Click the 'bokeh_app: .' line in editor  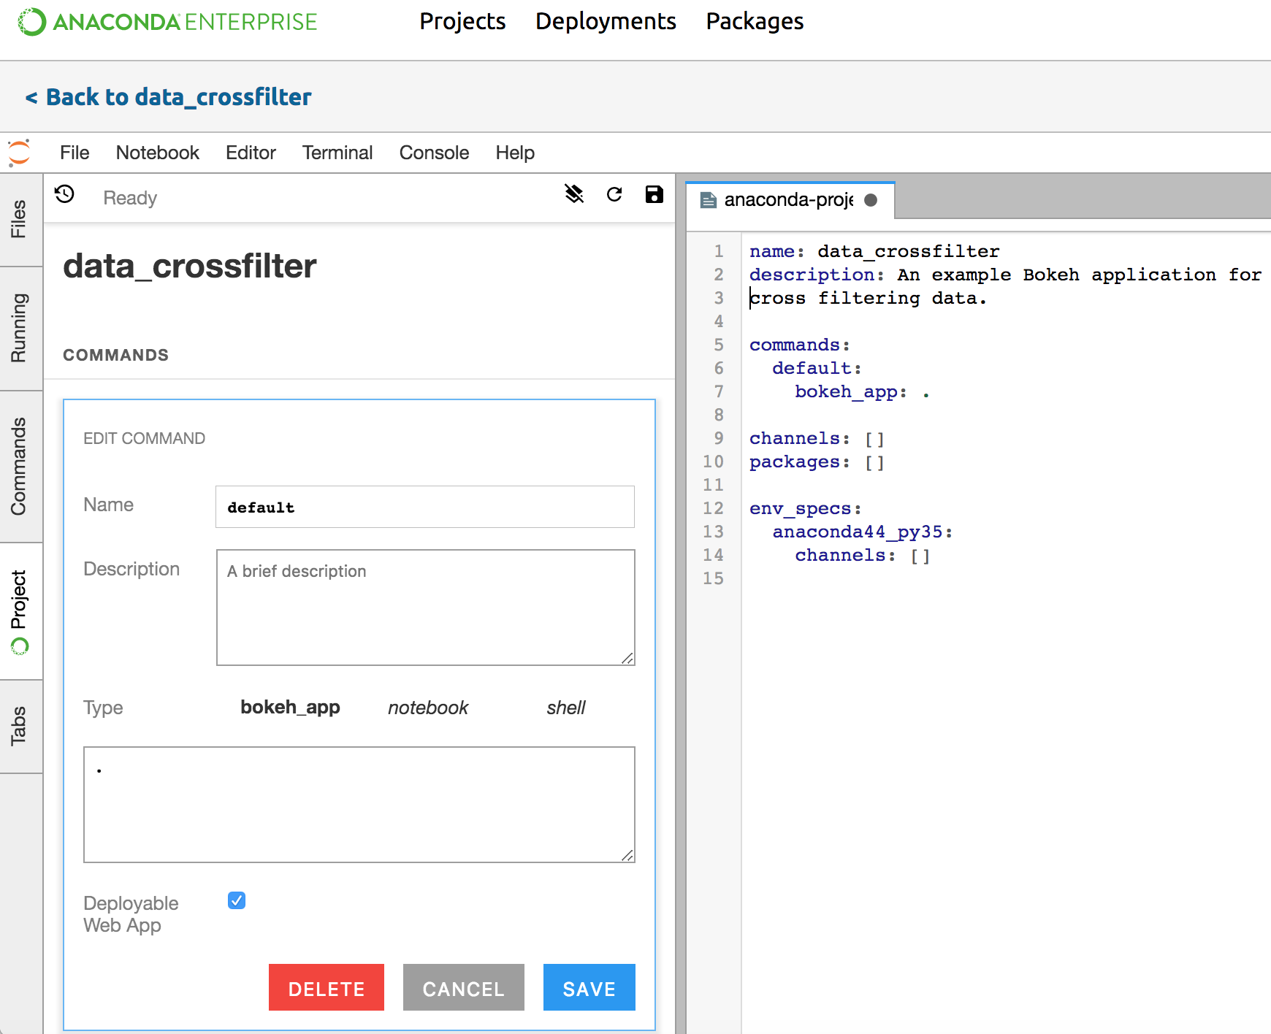click(863, 391)
